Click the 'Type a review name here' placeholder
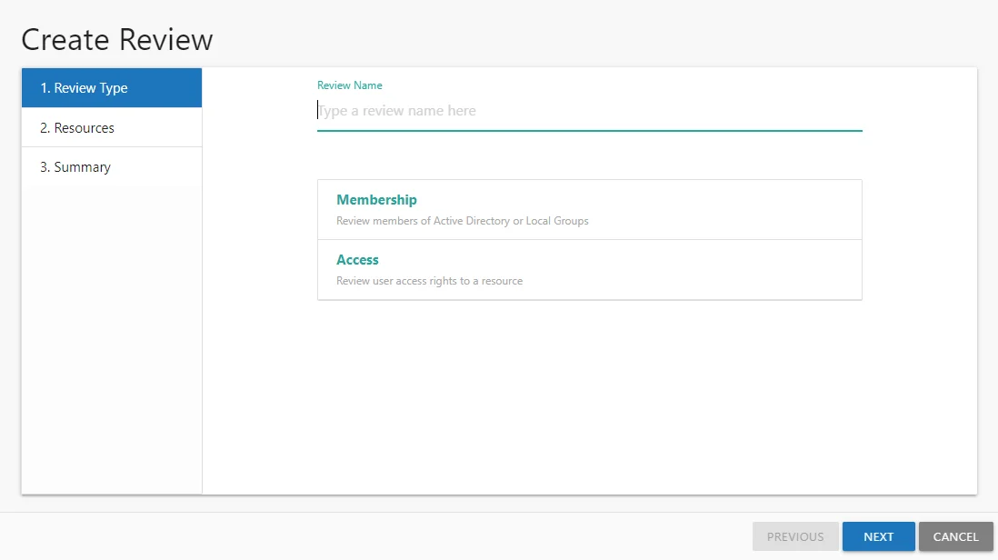The image size is (998, 560). (x=396, y=111)
